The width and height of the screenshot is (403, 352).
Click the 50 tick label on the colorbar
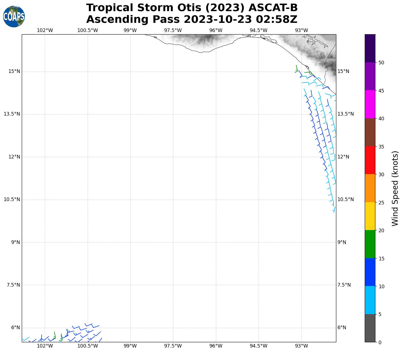[x=381, y=63]
